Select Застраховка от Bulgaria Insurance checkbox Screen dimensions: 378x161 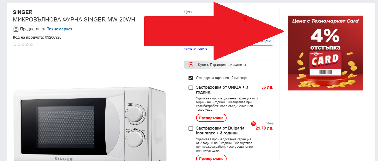click(191, 129)
